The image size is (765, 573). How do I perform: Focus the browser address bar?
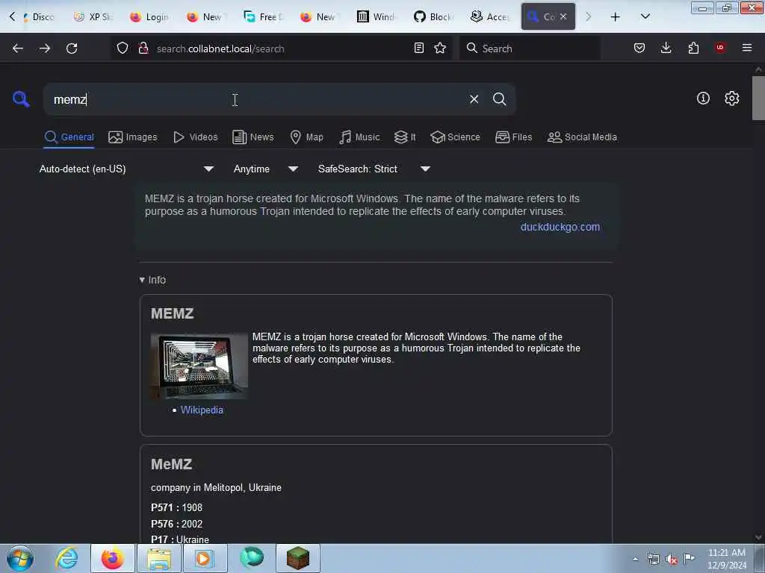point(281,48)
